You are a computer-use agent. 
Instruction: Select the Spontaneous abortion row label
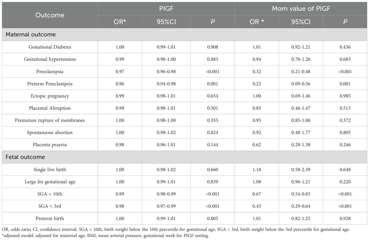50,133
